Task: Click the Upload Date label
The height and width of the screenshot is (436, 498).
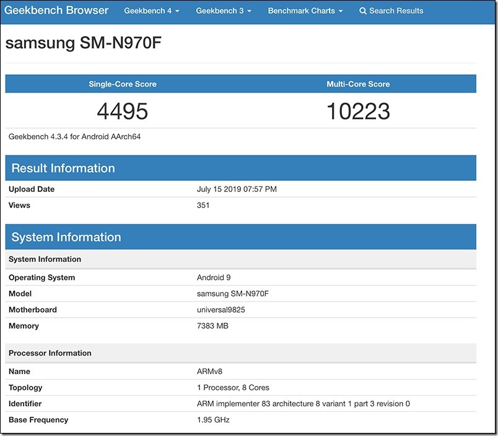Action: point(32,190)
